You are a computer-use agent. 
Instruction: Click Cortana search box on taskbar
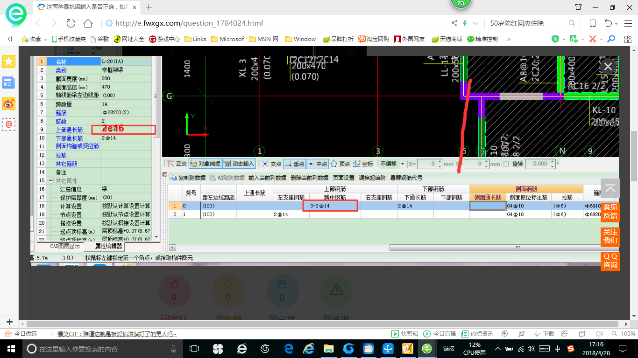pyautogui.click(x=102, y=349)
